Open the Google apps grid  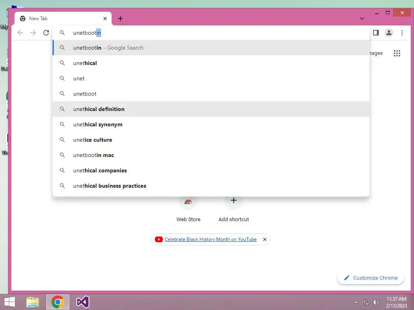(x=397, y=53)
